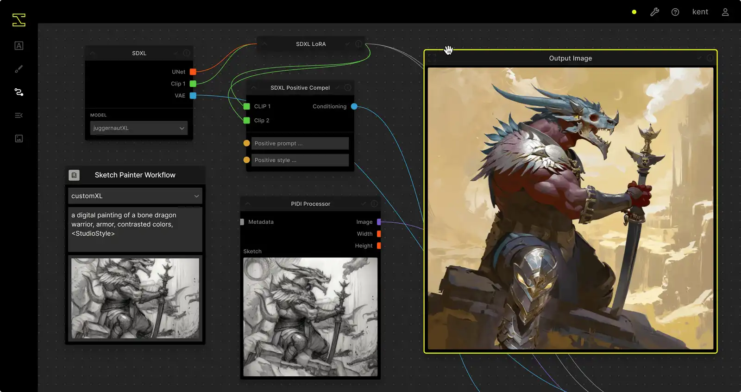Toggle the checkmark on PIDI Processor node
Screen dimensions: 741x392
(364, 204)
